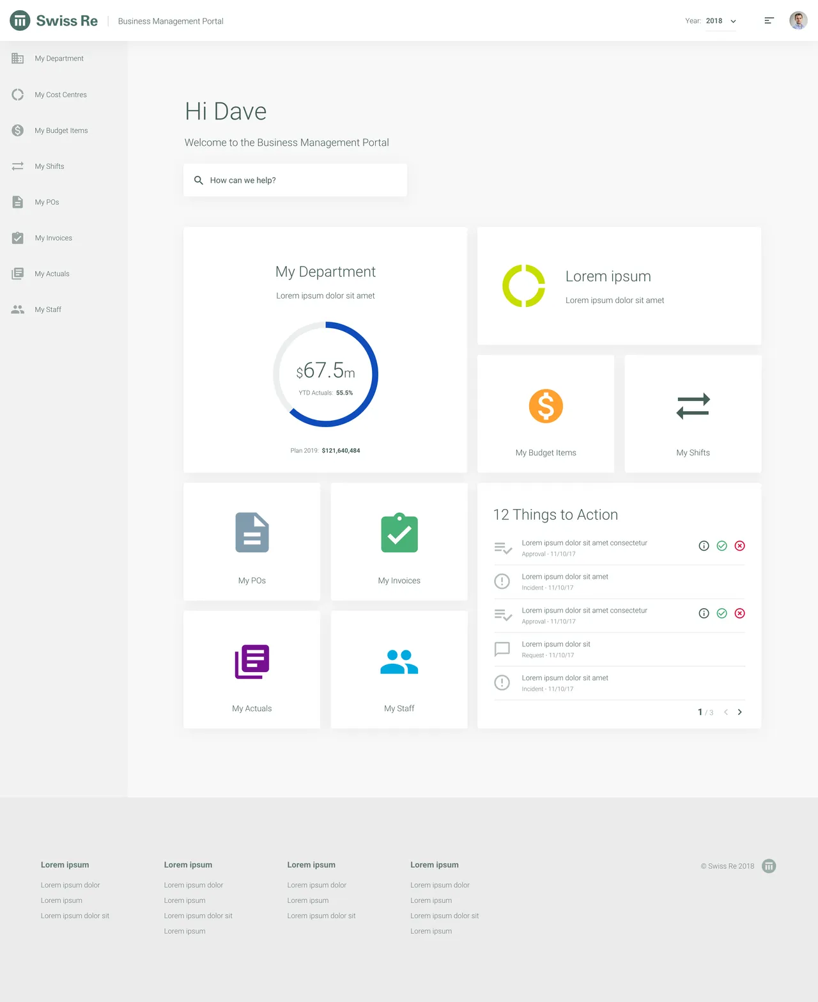Screen dimensions: 818x1002
Task: Select the Business Management Portal header item
Action: click(170, 20)
